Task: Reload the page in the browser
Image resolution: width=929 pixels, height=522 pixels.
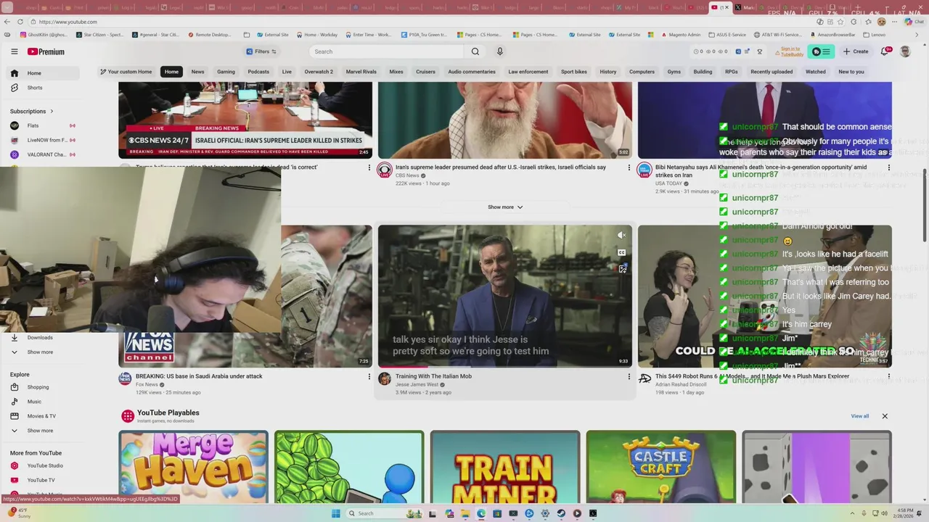Action: point(20,22)
